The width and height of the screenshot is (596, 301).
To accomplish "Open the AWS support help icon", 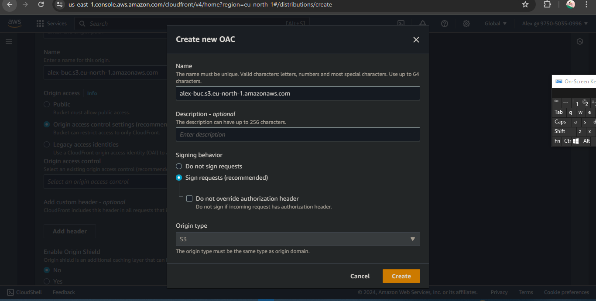I will (445, 24).
